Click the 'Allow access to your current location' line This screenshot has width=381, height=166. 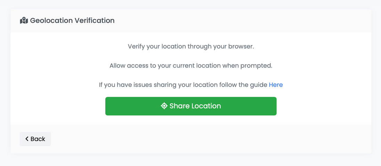tap(191, 65)
